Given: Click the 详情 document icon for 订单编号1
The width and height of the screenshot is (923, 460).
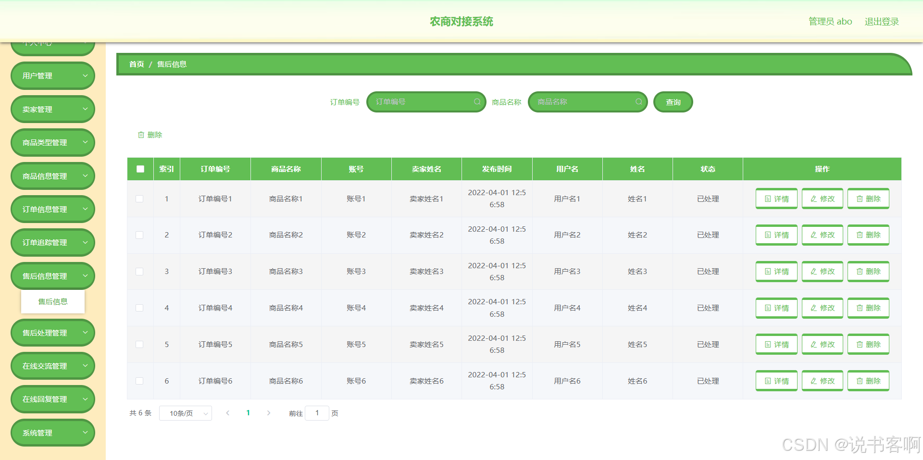Looking at the screenshot, I should coord(768,199).
